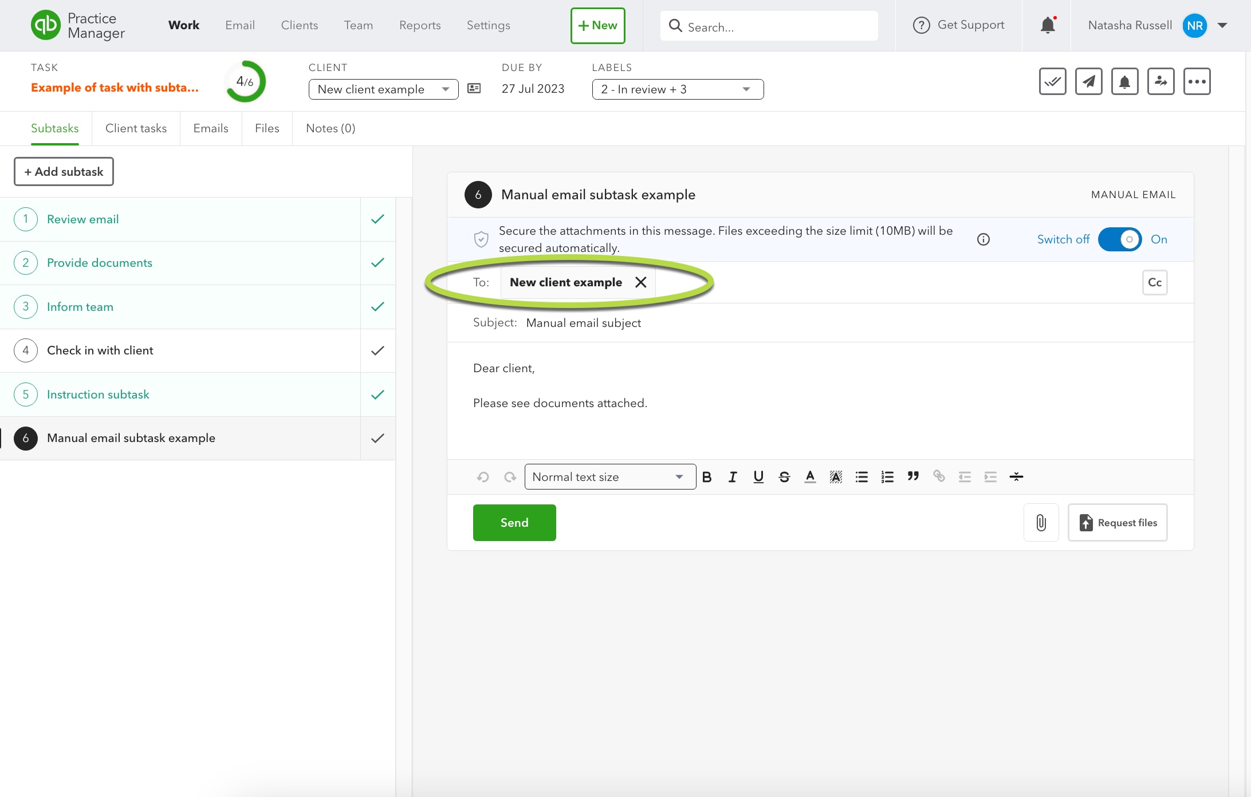1251x797 pixels.
Task: Click the task reminder bell icon
Action: pyautogui.click(x=1124, y=81)
